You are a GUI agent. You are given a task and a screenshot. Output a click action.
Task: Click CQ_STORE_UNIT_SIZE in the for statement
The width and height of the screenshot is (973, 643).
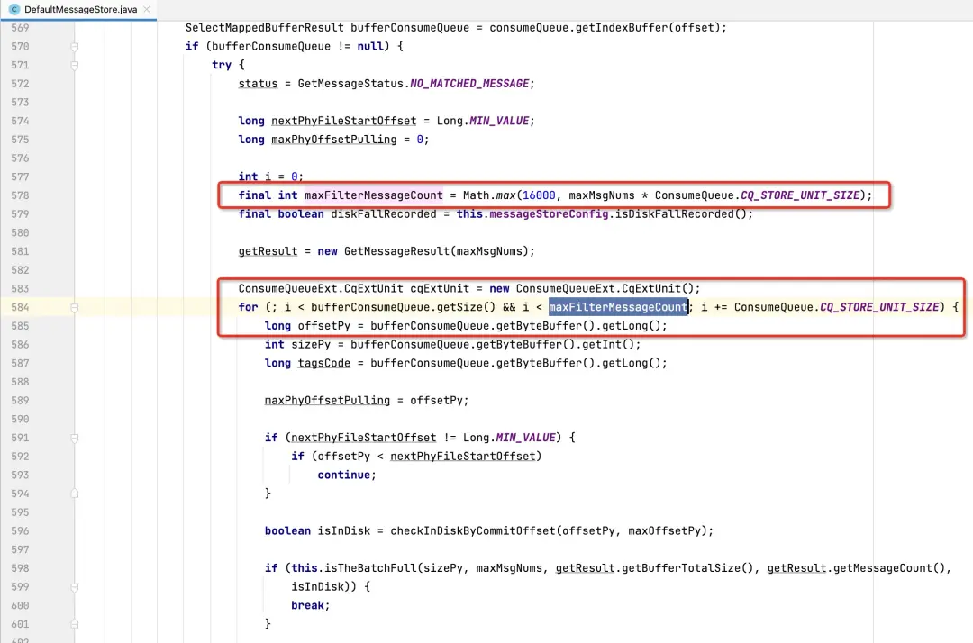point(880,307)
